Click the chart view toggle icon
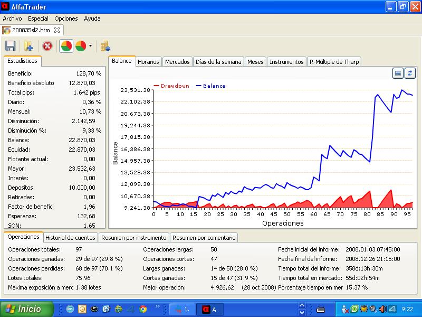Viewport: 422px width, 317px height. (398, 73)
